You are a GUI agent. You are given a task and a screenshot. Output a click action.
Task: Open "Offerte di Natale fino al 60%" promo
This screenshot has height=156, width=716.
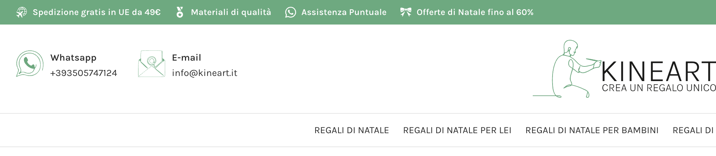(x=475, y=12)
